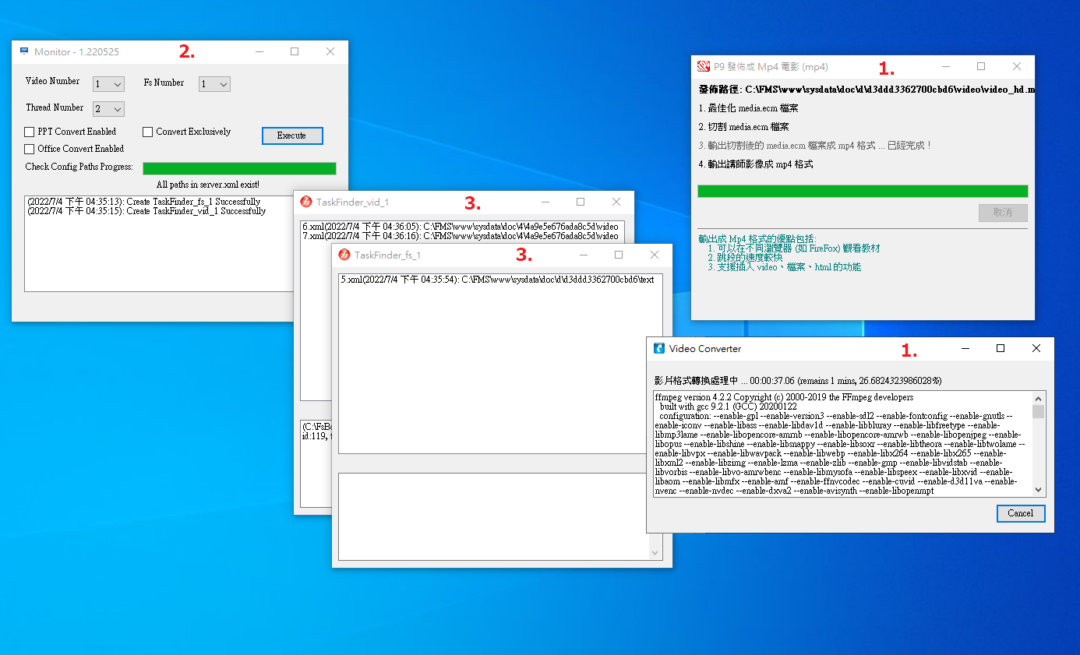Image resolution: width=1080 pixels, height=655 pixels.
Task: Click the Execute button
Action: coord(292,136)
